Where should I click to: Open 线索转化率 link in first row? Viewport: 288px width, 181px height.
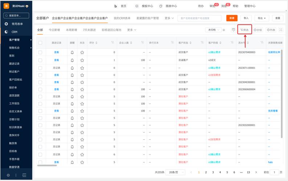click(x=274, y=52)
